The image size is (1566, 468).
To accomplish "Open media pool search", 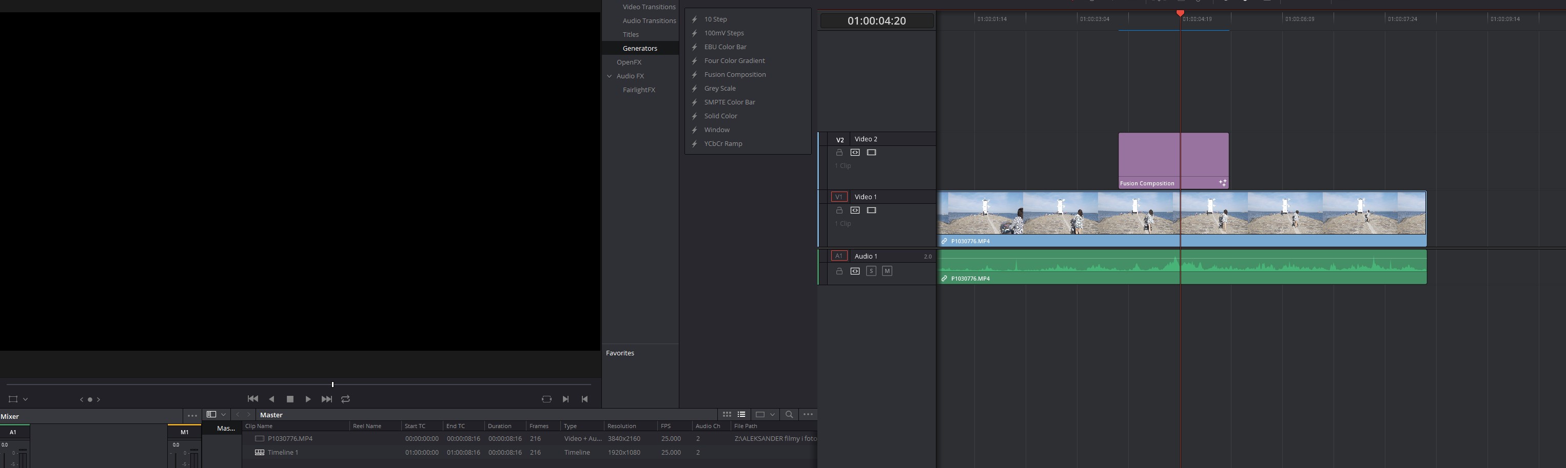I will pyautogui.click(x=789, y=415).
